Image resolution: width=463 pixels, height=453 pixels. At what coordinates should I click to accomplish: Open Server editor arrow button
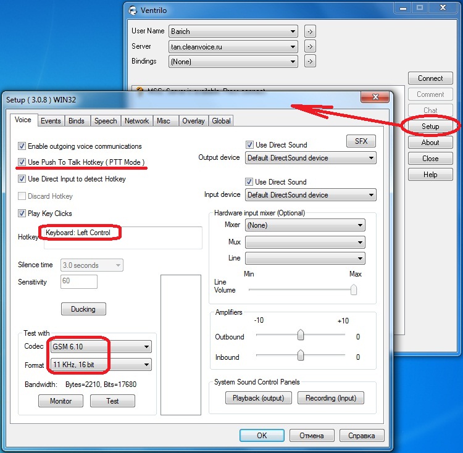pyautogui.click(x=310, y=47)
